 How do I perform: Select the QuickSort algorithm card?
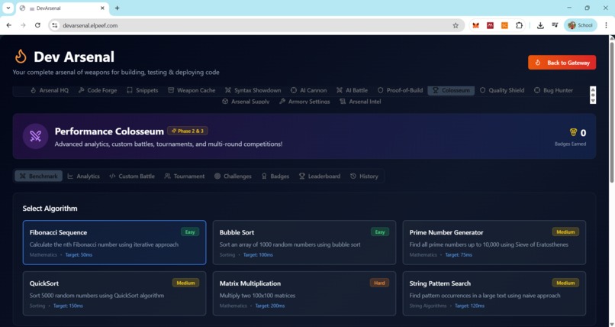[114, 293]
